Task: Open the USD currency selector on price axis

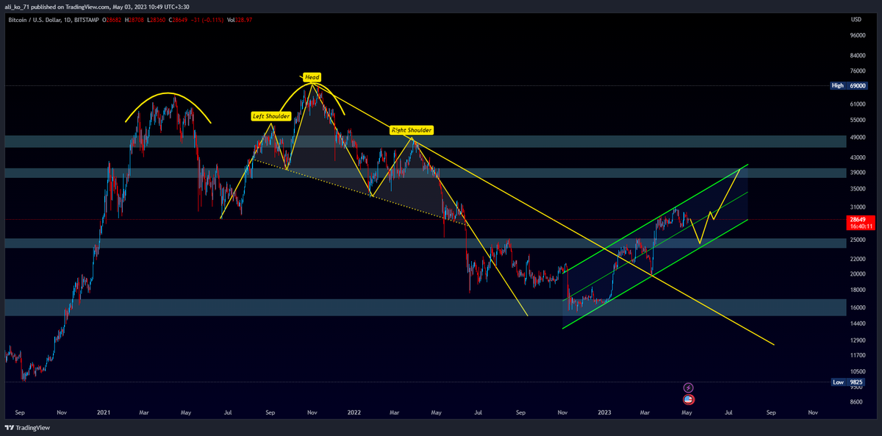Action: tap(856, 19)
